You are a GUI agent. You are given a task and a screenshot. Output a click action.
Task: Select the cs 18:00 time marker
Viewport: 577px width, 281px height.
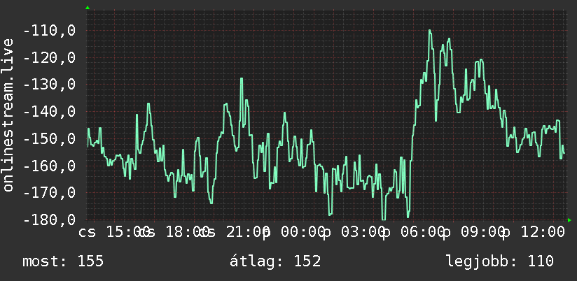coord(174,232)
